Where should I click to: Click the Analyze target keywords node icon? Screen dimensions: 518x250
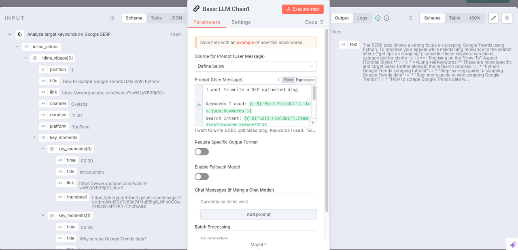pos(20,34)
